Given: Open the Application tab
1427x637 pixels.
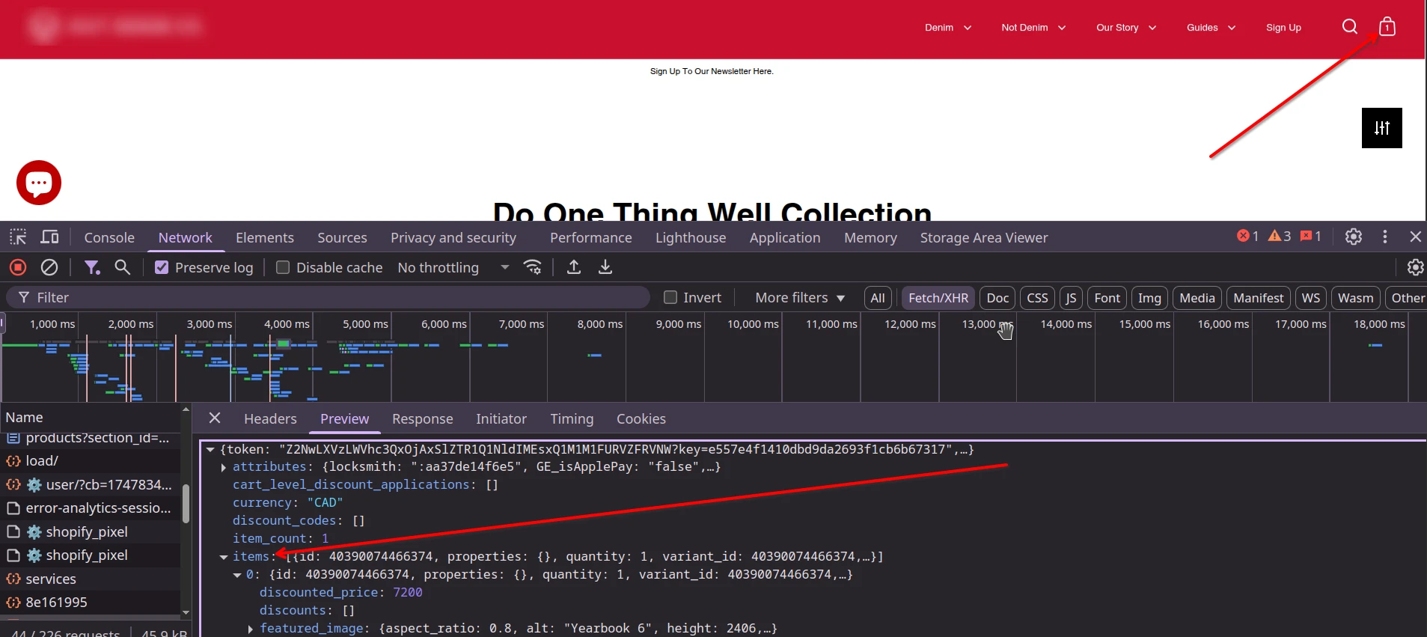Looking at the screenshot, I should [x=785, y=237].
